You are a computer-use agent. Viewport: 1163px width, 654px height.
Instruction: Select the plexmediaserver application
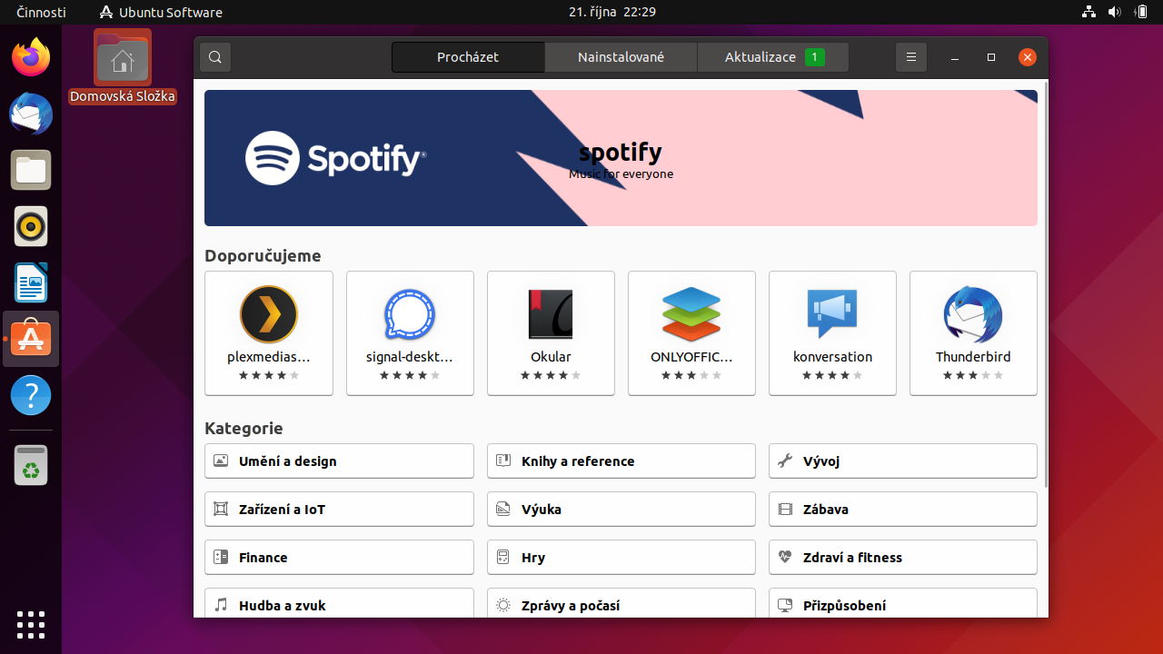click(x=269, y=332)
